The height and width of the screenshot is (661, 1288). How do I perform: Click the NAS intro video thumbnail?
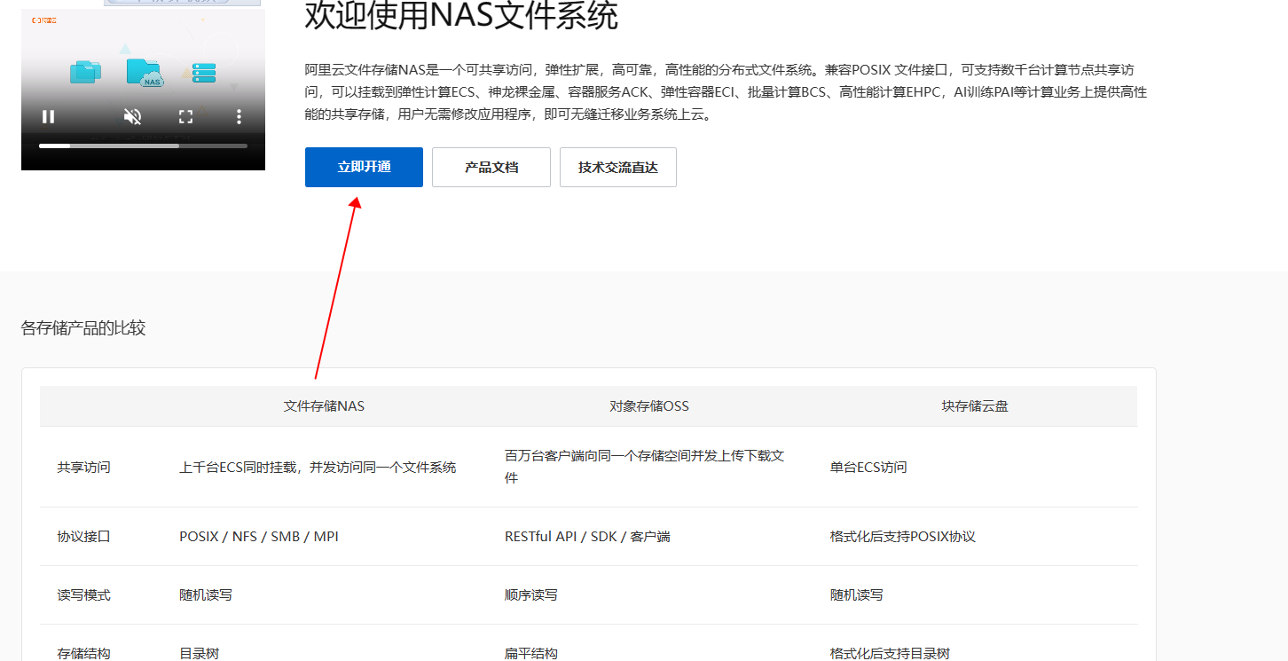143,89
